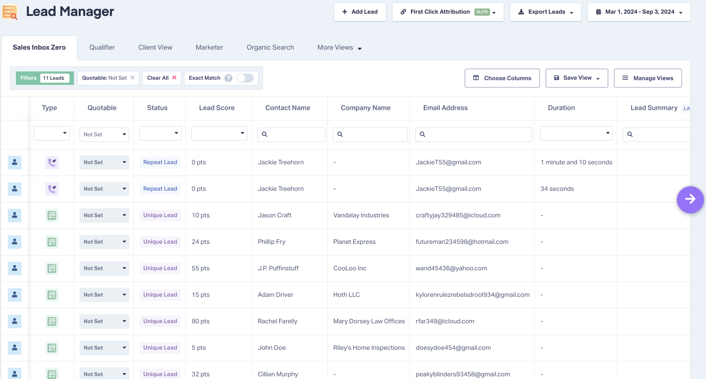Click the purple next arrow circle button

coord(690,199)
